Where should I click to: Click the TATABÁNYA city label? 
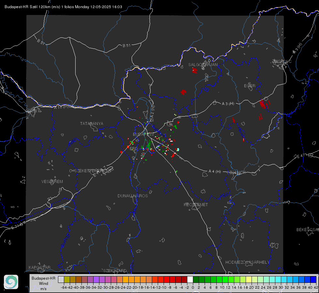click(x=92, y=123)
